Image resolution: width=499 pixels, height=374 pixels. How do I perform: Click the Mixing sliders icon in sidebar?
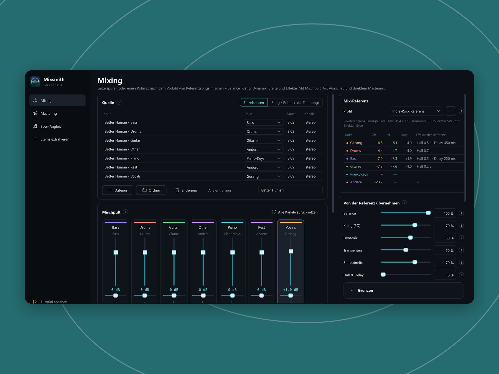pos(35,101)
